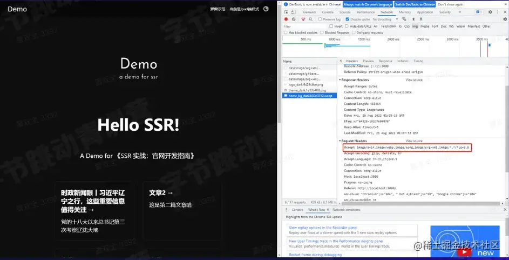Check the 3rd-party requests checkbox
509x260 pixels.
click(354, 32)
